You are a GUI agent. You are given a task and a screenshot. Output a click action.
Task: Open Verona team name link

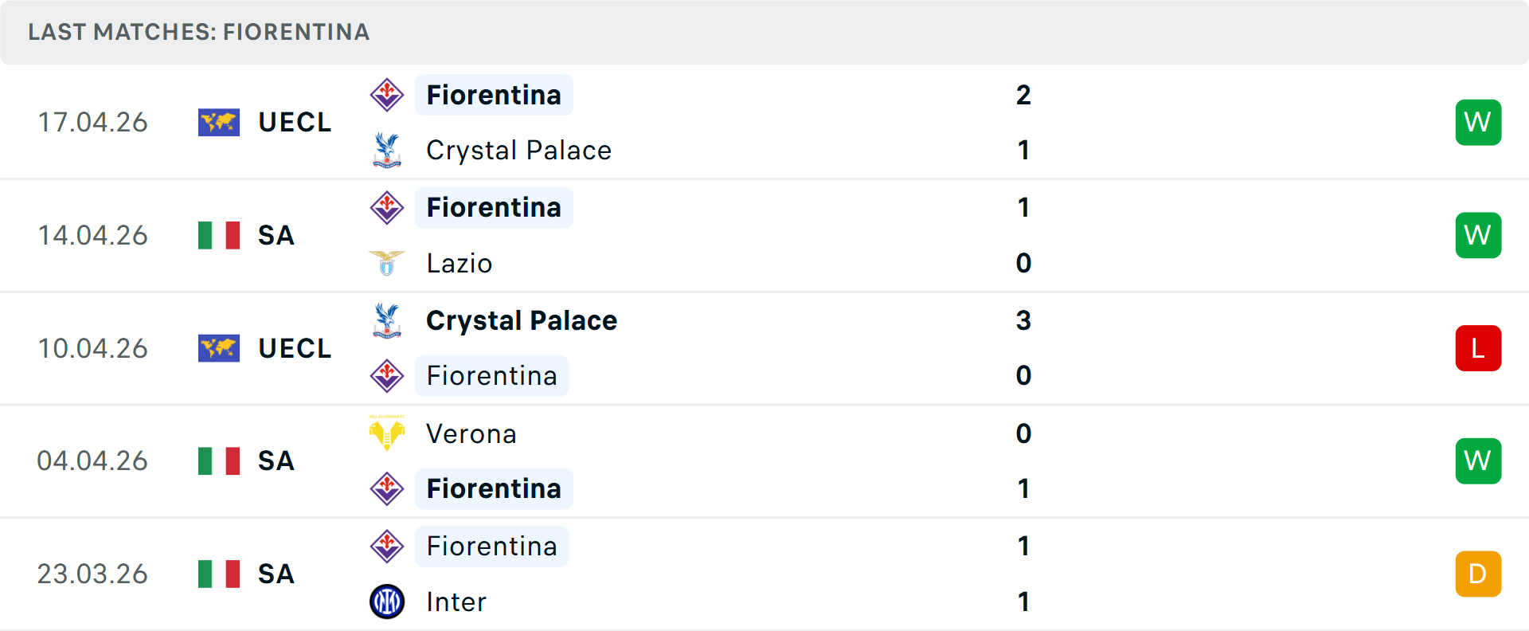tap(471, 433)
